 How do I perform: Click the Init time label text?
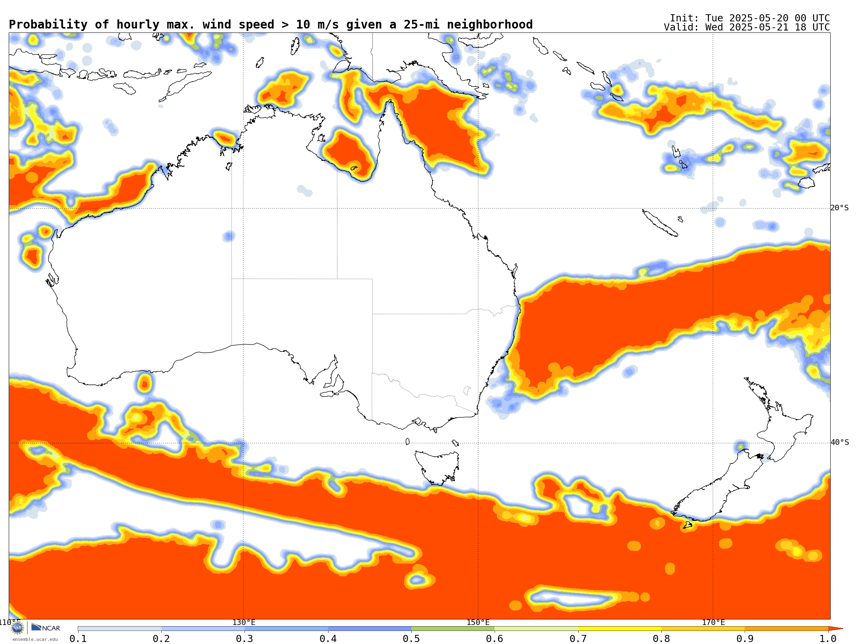(x=750, y=18)
